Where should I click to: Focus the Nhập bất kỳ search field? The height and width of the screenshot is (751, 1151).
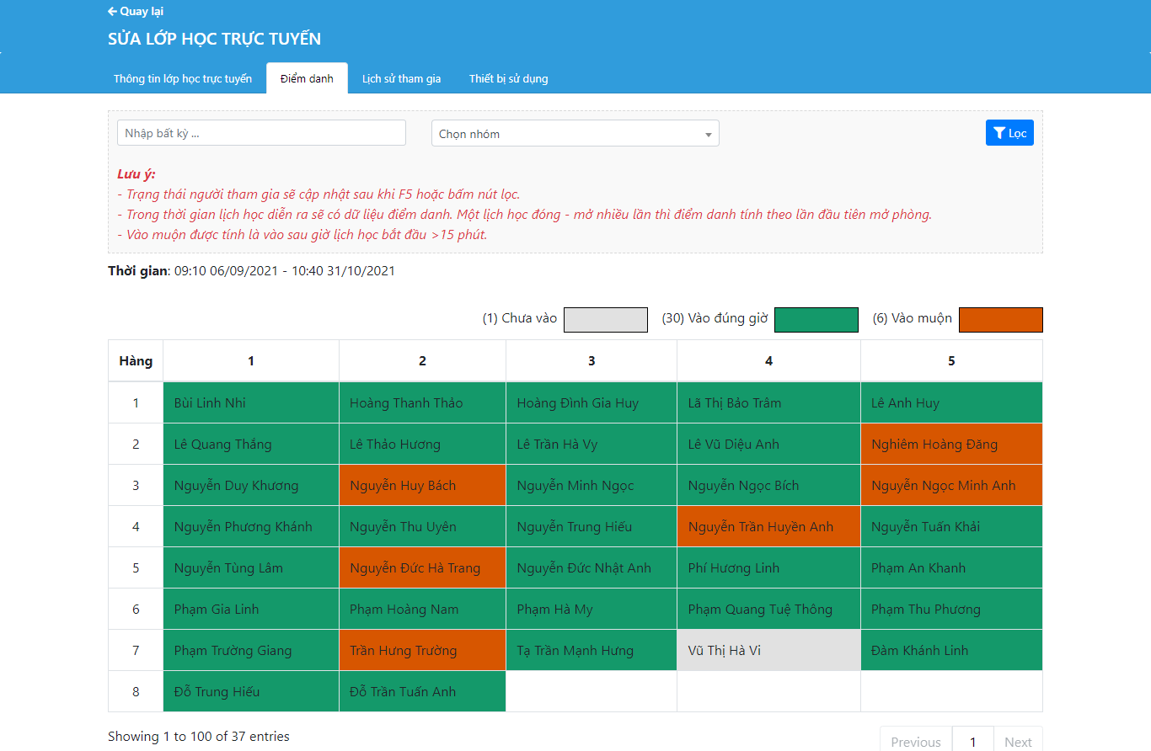(x=261, y=133)
